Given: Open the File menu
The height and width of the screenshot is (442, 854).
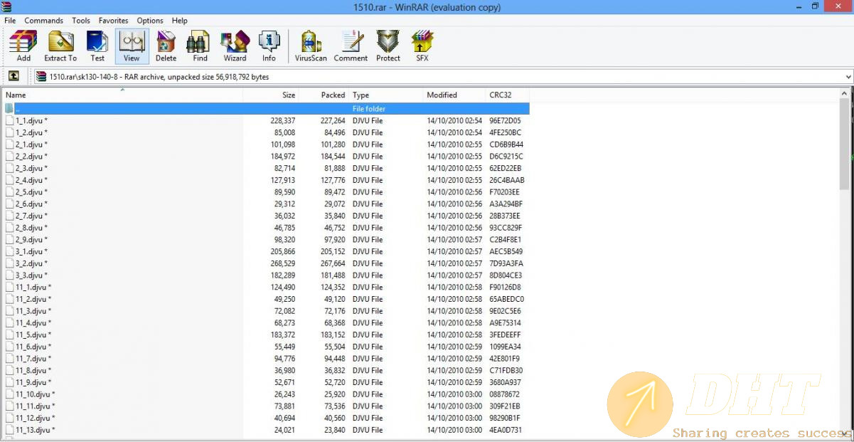Looking at the screenshot, I should click(10, 21).
